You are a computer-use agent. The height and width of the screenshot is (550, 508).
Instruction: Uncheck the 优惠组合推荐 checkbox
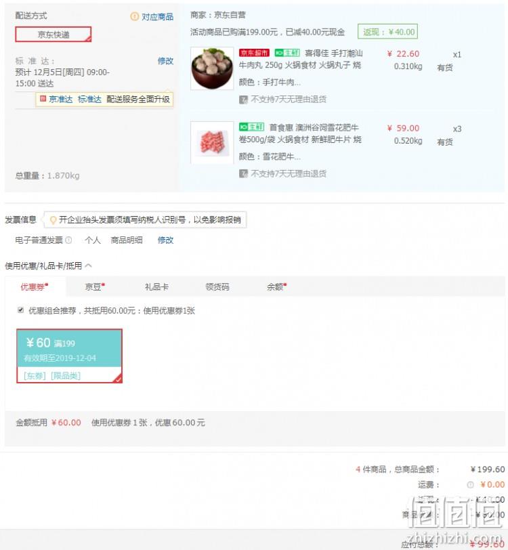point(21,310)
